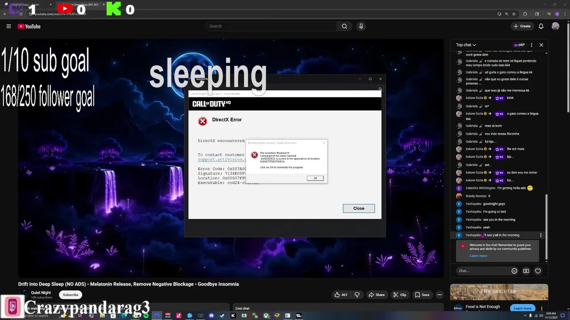Viewport: 570px width, 320px height.
Task: Click the LIVE BRIGHTER ad thumbnail
Action: coord(499,292)
